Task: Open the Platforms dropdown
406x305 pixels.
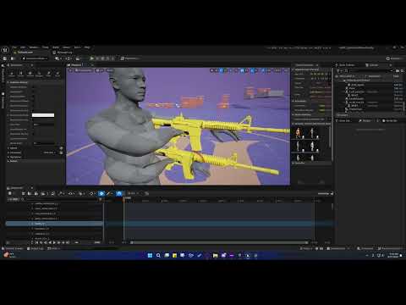Action: click(130, 58)
